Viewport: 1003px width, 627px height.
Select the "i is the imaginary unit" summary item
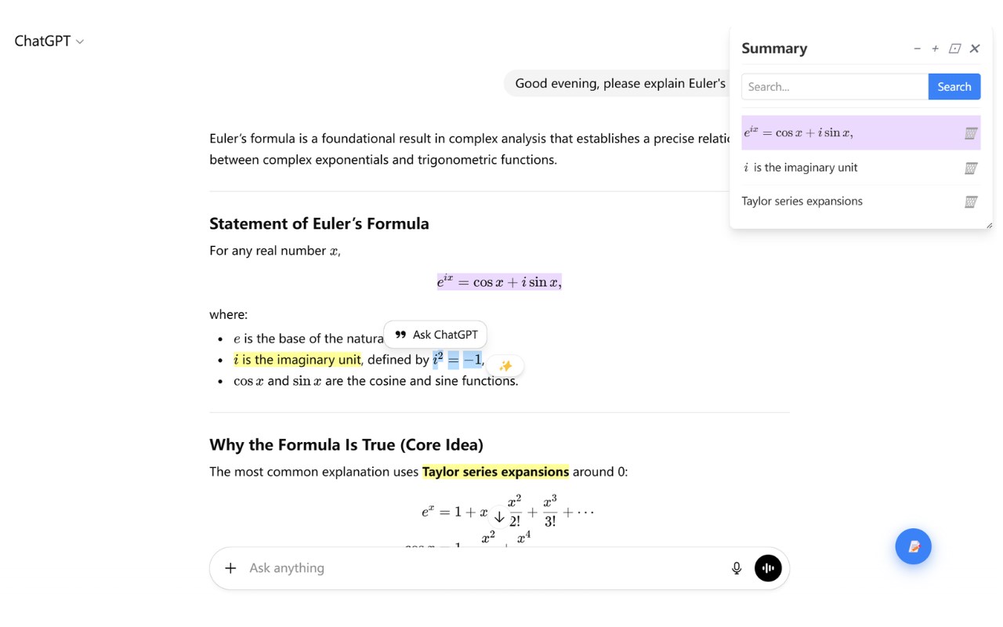800,168
